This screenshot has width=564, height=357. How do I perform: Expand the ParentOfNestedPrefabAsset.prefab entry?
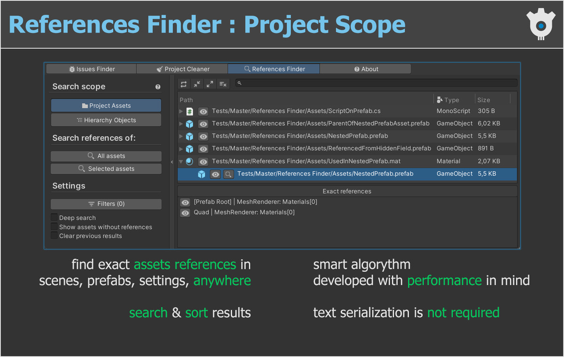point(180,123)
